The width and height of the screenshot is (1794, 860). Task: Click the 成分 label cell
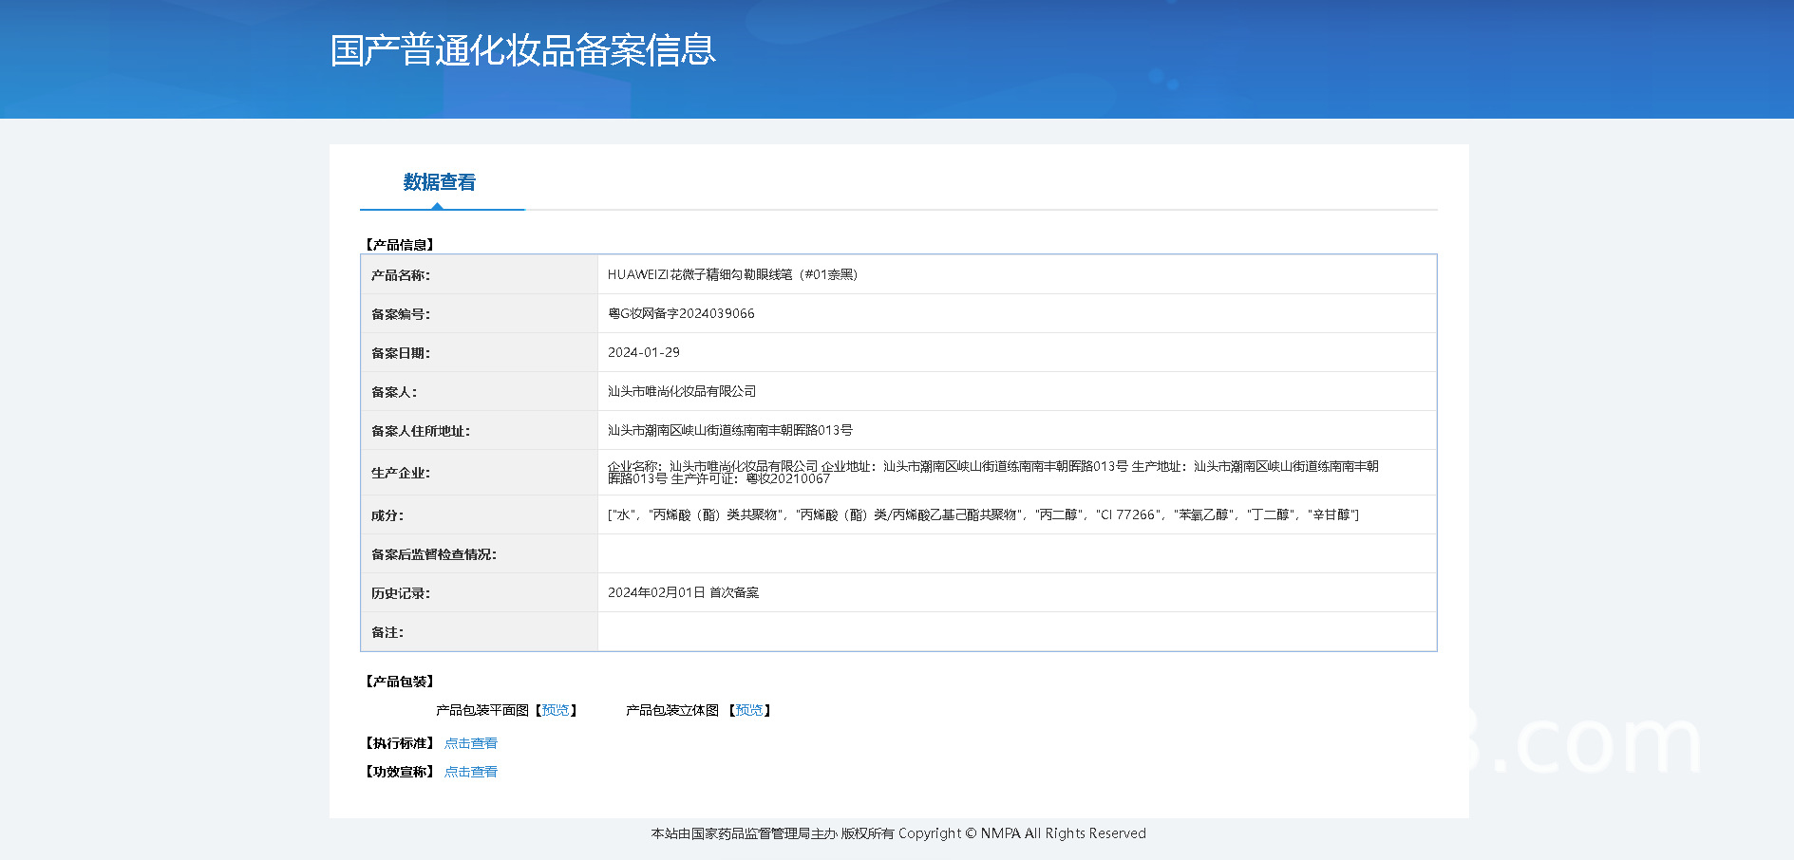coord(480,515)
